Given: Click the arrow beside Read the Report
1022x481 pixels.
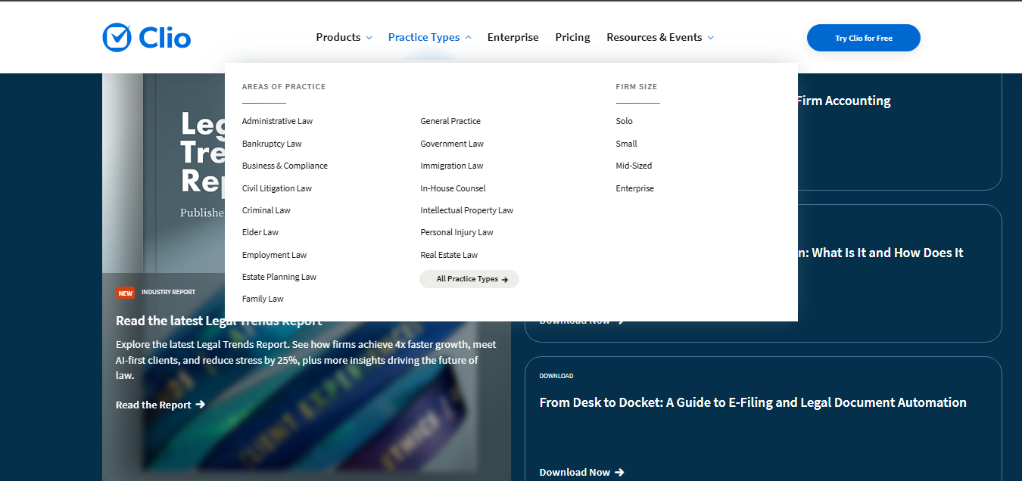Looking at the screenshot, I should (x=200, y=405).
